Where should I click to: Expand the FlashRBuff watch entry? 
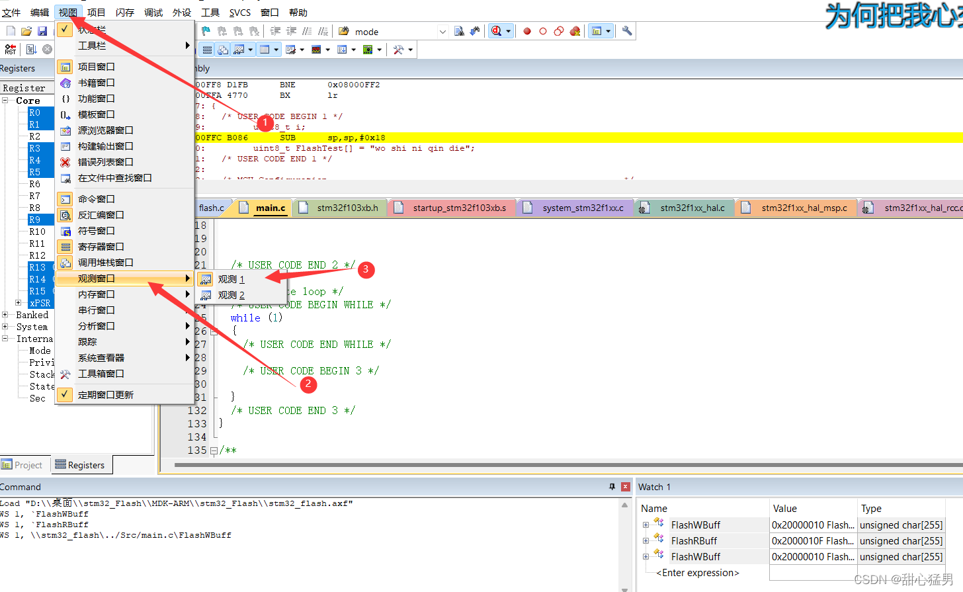(646, 541)
